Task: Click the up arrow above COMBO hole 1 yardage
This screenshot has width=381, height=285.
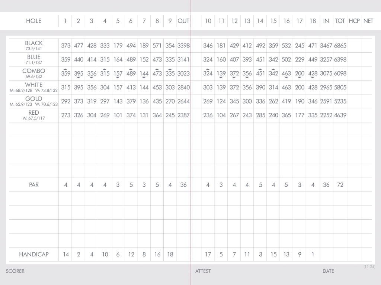Action: [x=65, y=69]
